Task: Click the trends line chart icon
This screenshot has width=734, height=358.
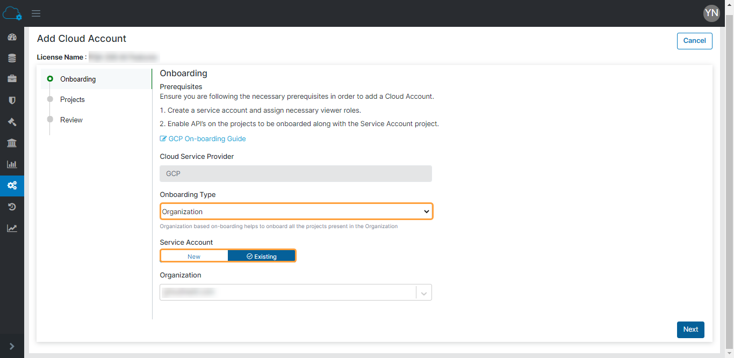Action: (12, 228)
